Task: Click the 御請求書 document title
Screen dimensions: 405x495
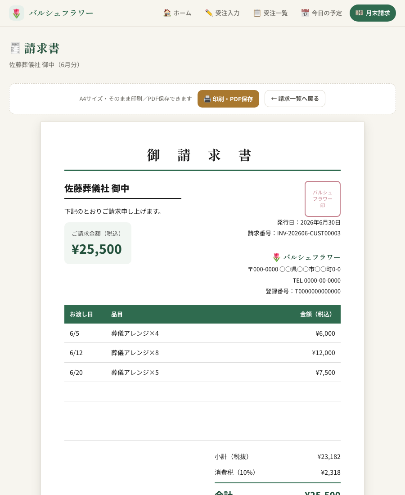Action: pyautogui.click(x=199, y=155)
